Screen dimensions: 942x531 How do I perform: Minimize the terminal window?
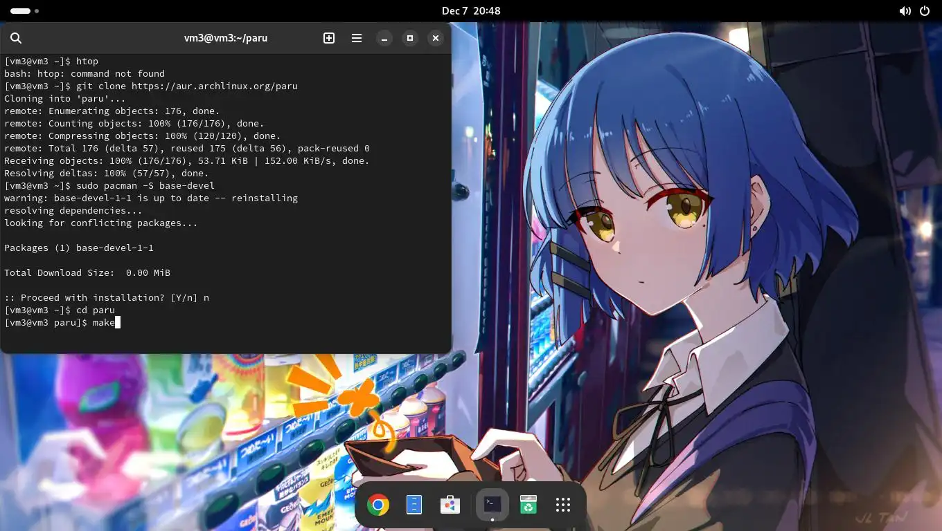(384, 38)
